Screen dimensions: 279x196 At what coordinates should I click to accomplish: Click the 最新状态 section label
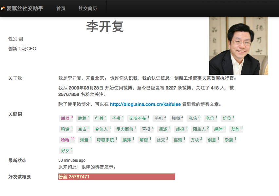17,160
